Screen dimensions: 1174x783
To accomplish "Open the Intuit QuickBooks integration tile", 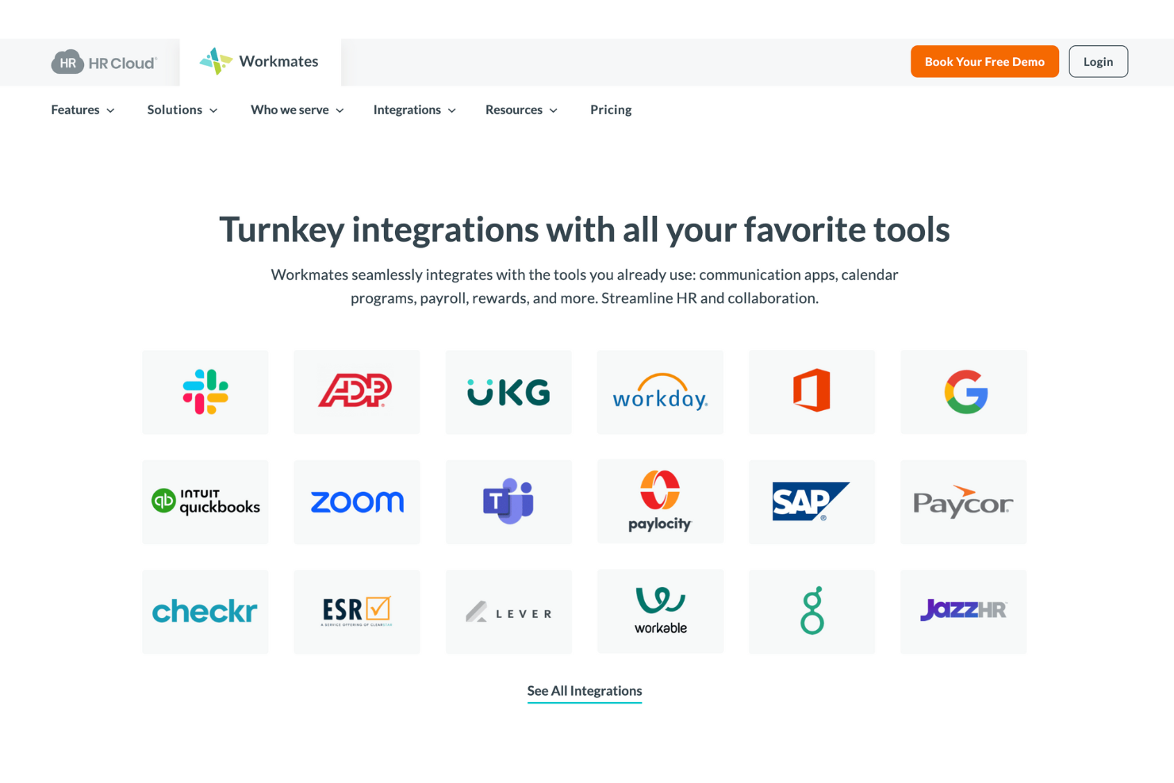I will point(205,501).
